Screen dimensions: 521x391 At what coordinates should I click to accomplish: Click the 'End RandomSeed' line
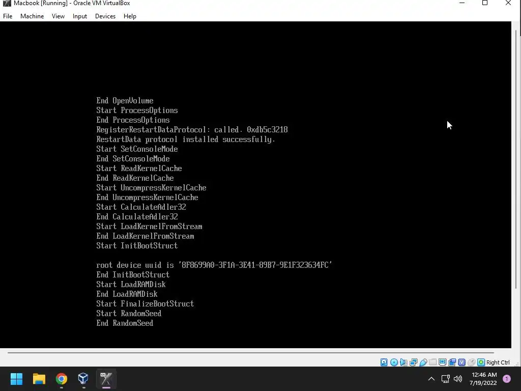(125, 323)
